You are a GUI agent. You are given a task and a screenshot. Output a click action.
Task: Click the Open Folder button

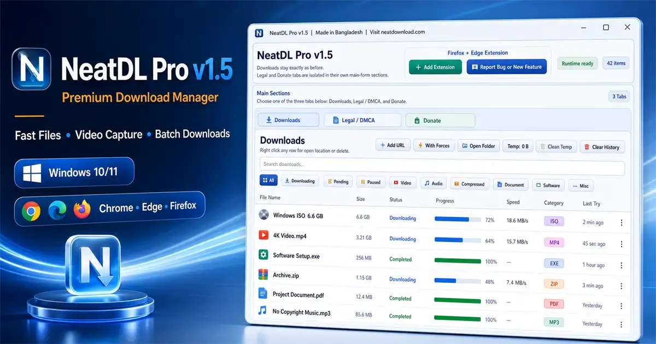tap(478, 146)
